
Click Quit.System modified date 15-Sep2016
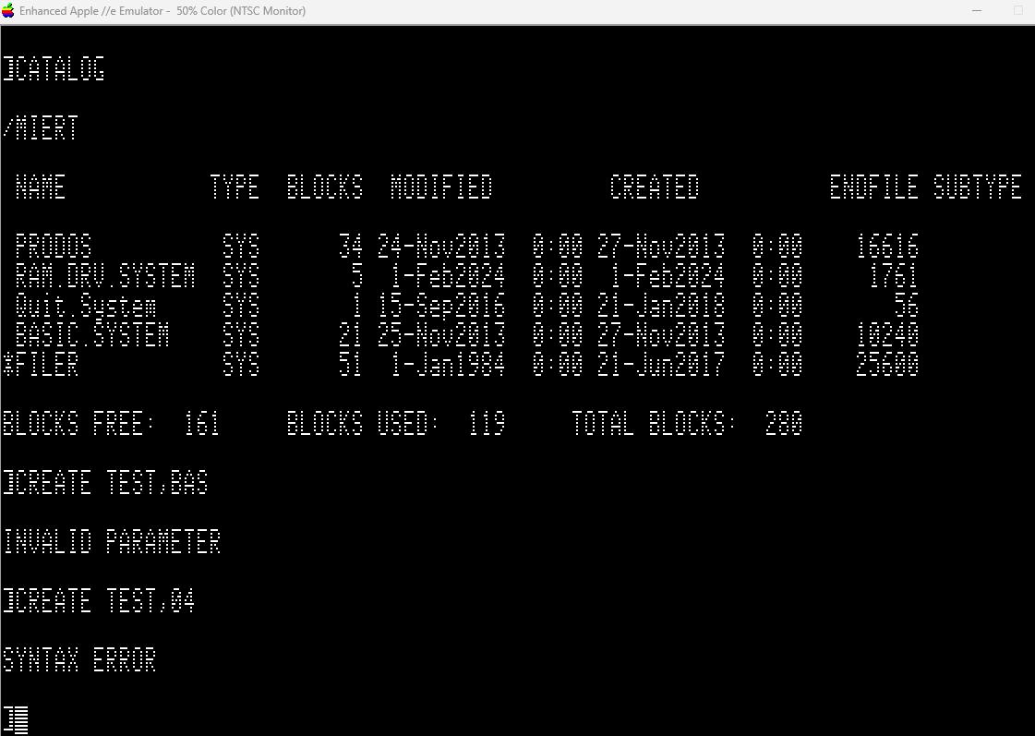pyautogui.click(x=441, y=306)
